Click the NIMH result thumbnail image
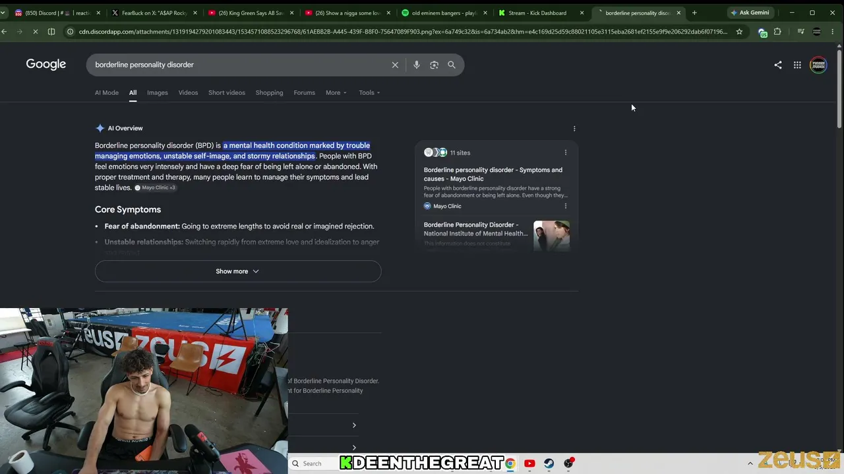This screenshot has width=844, height=474. point(551,236)
